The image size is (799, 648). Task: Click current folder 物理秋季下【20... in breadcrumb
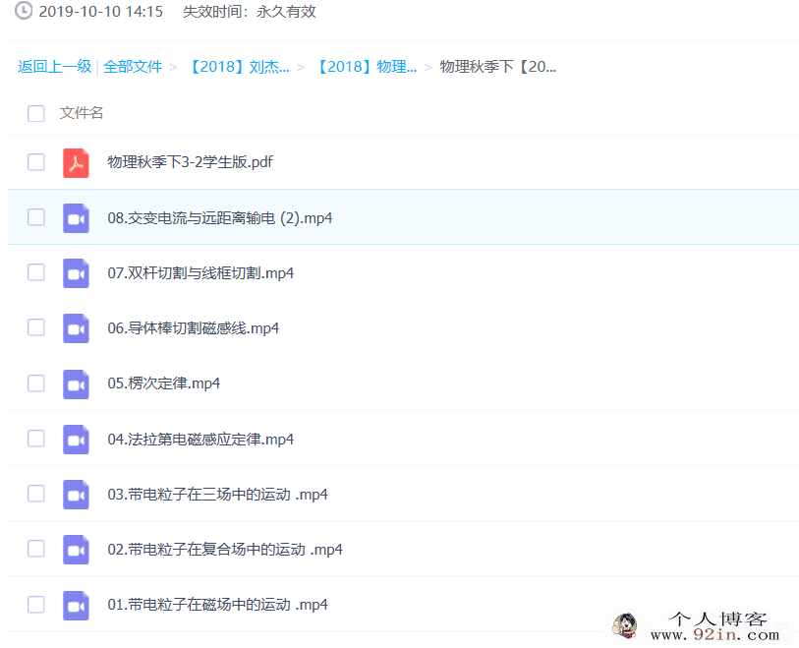(x=498, y=66)
